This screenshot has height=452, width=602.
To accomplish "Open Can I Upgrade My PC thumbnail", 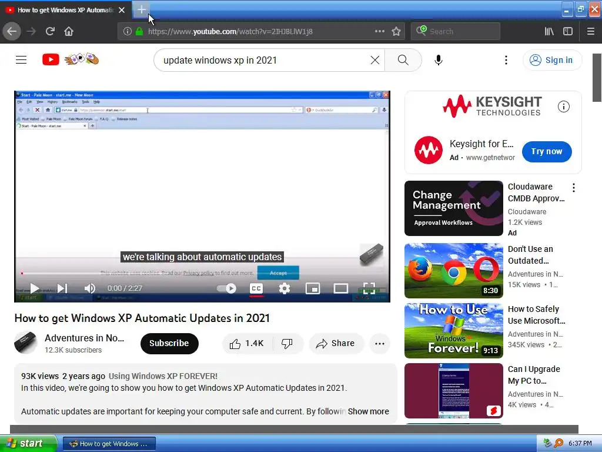I will 453,391.
